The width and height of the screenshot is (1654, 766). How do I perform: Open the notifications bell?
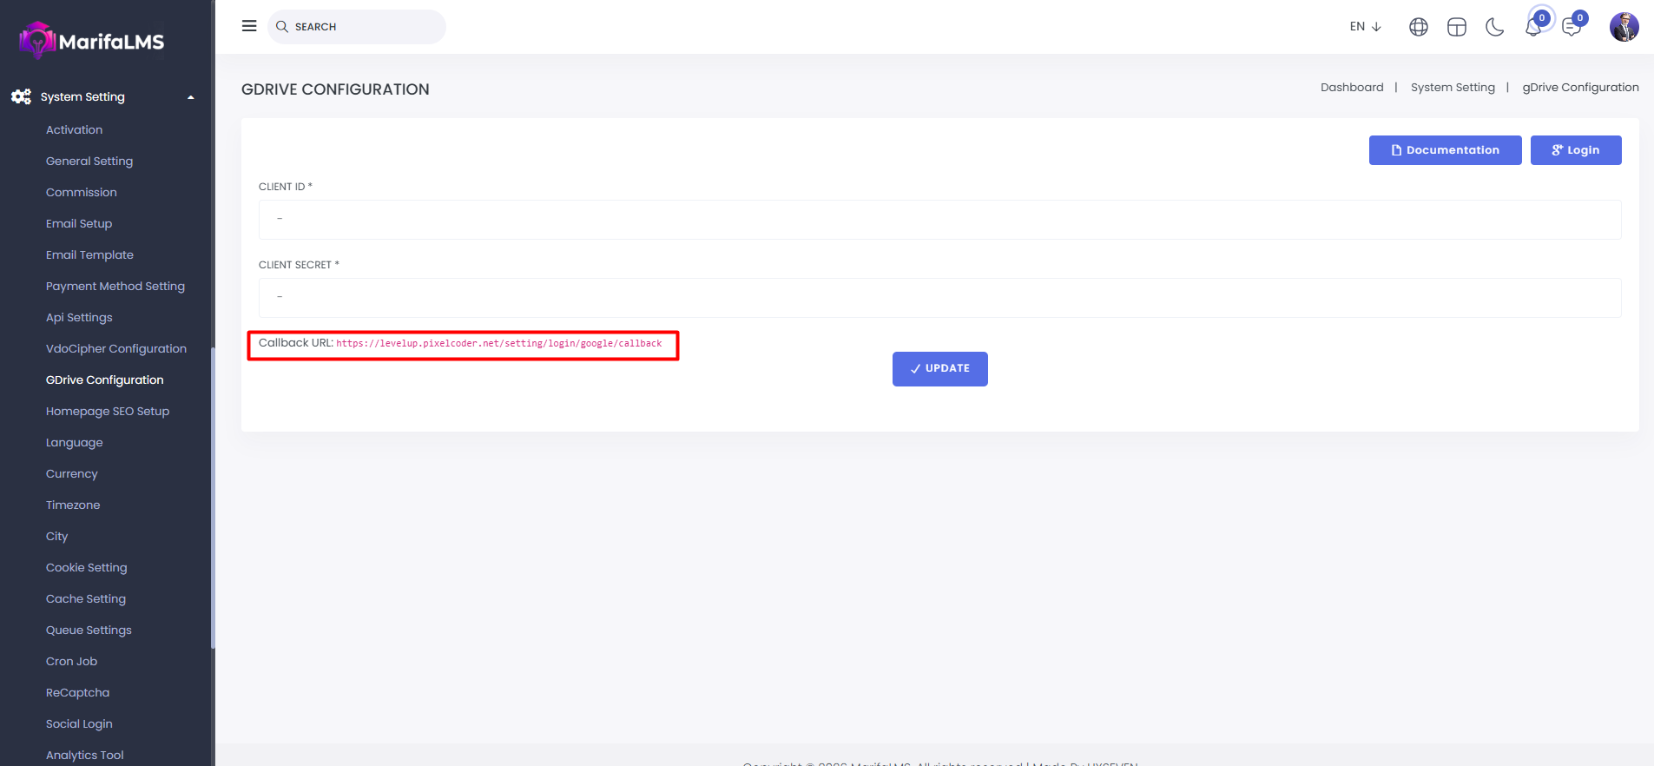1533,27
